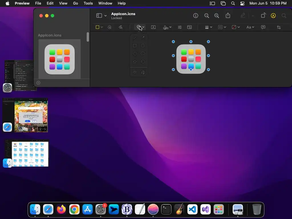292x219 pixels.
Task: Click the date and time in menu bar
Action: [x=268, y=3]
